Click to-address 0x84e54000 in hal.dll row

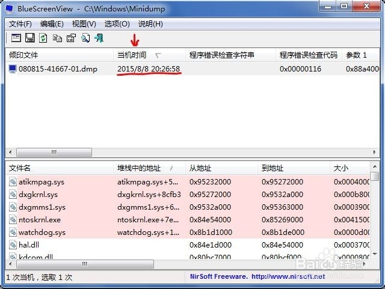tap(282, 245)
